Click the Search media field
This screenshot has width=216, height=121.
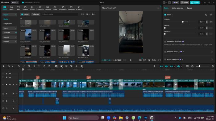(x=60, y=14)
